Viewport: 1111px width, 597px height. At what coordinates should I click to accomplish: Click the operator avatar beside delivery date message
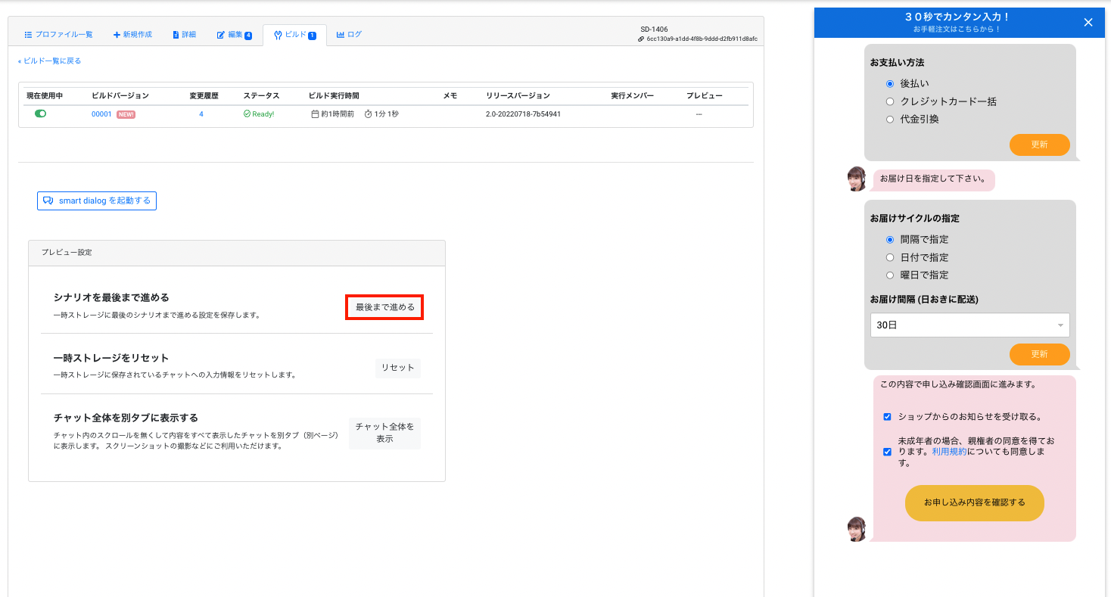[x=857, y=179]
